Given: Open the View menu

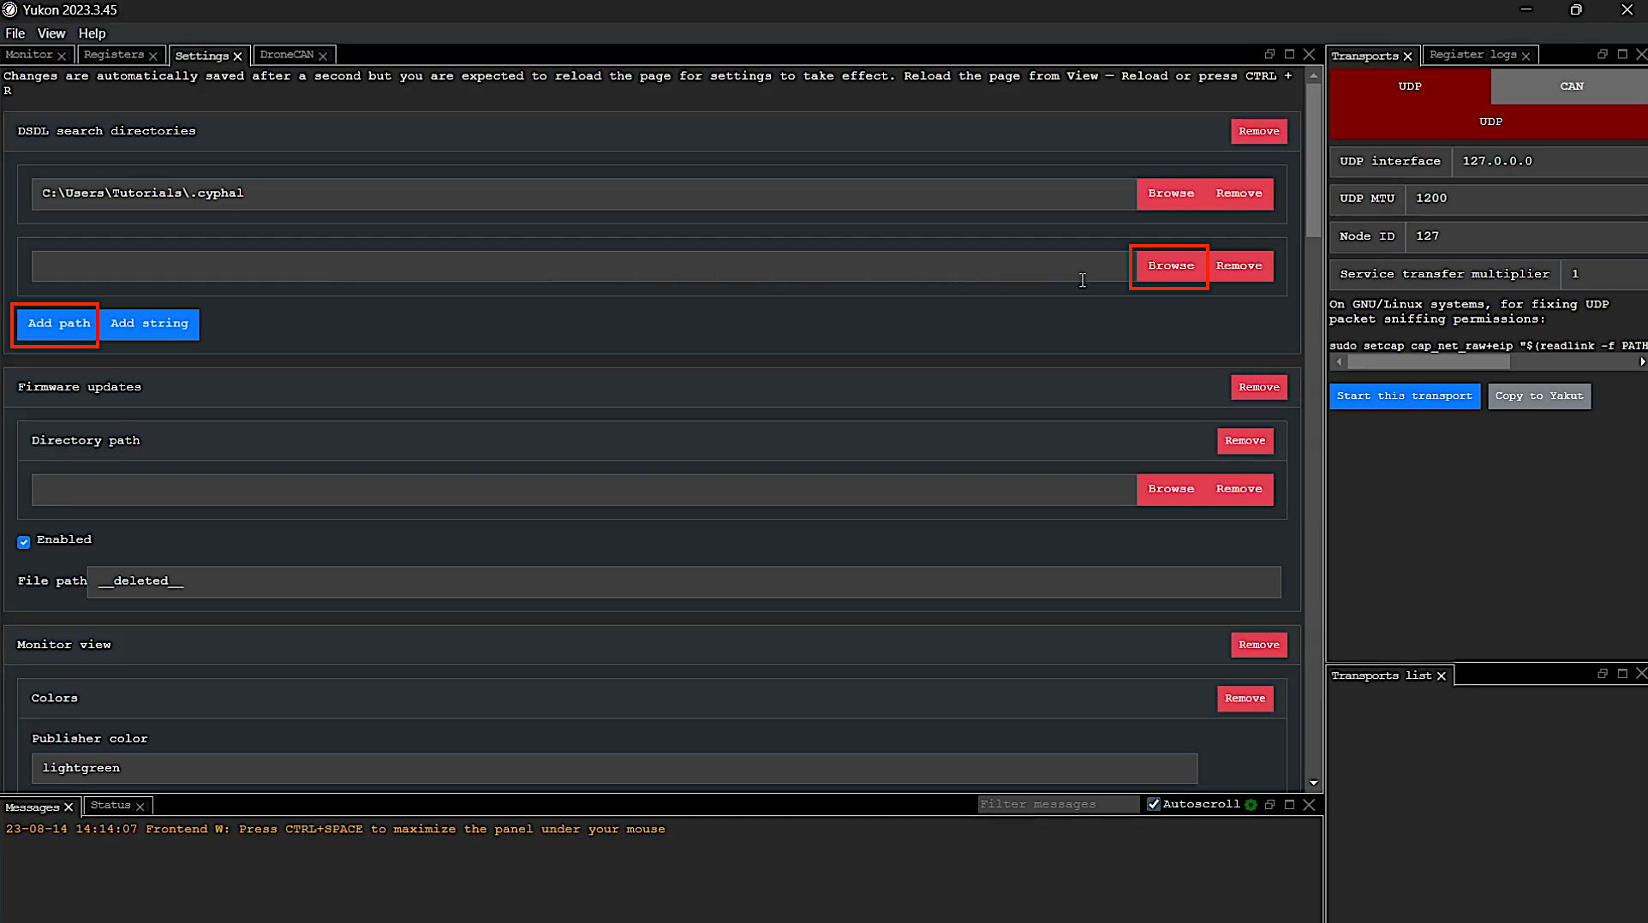Looking at the screenshot, I should click(51, 33).
